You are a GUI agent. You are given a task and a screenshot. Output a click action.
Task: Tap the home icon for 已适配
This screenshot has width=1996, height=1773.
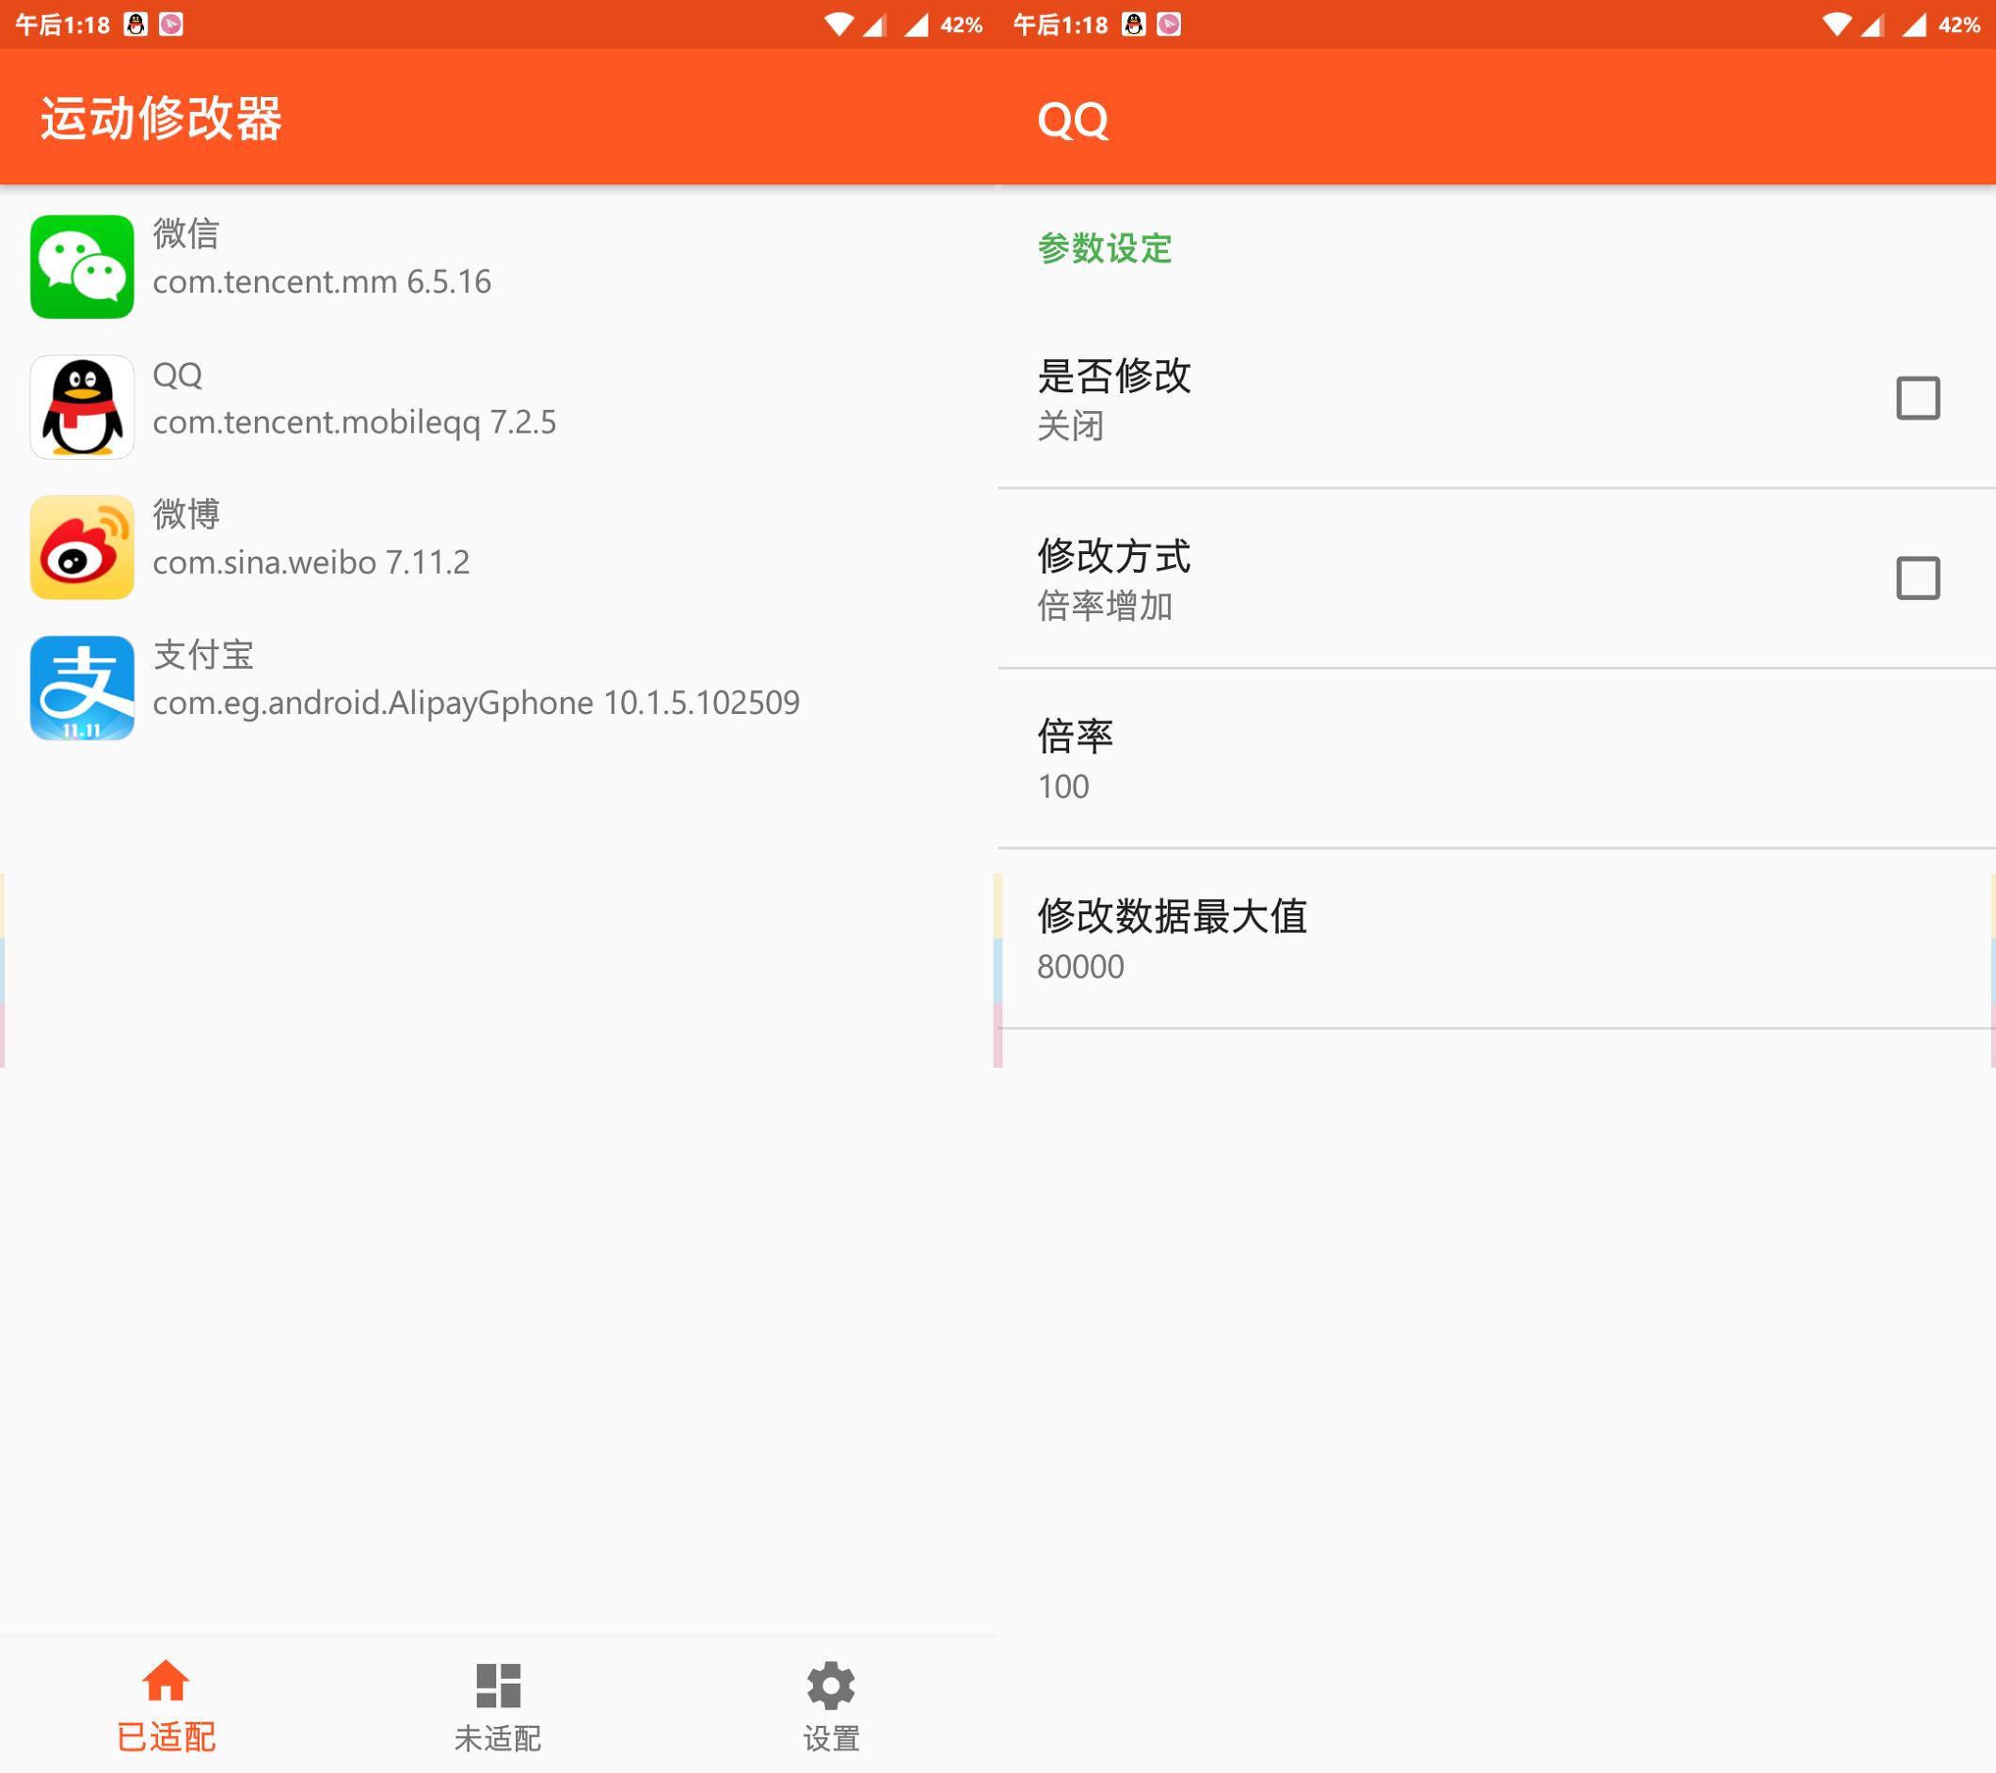[166, 1680]
